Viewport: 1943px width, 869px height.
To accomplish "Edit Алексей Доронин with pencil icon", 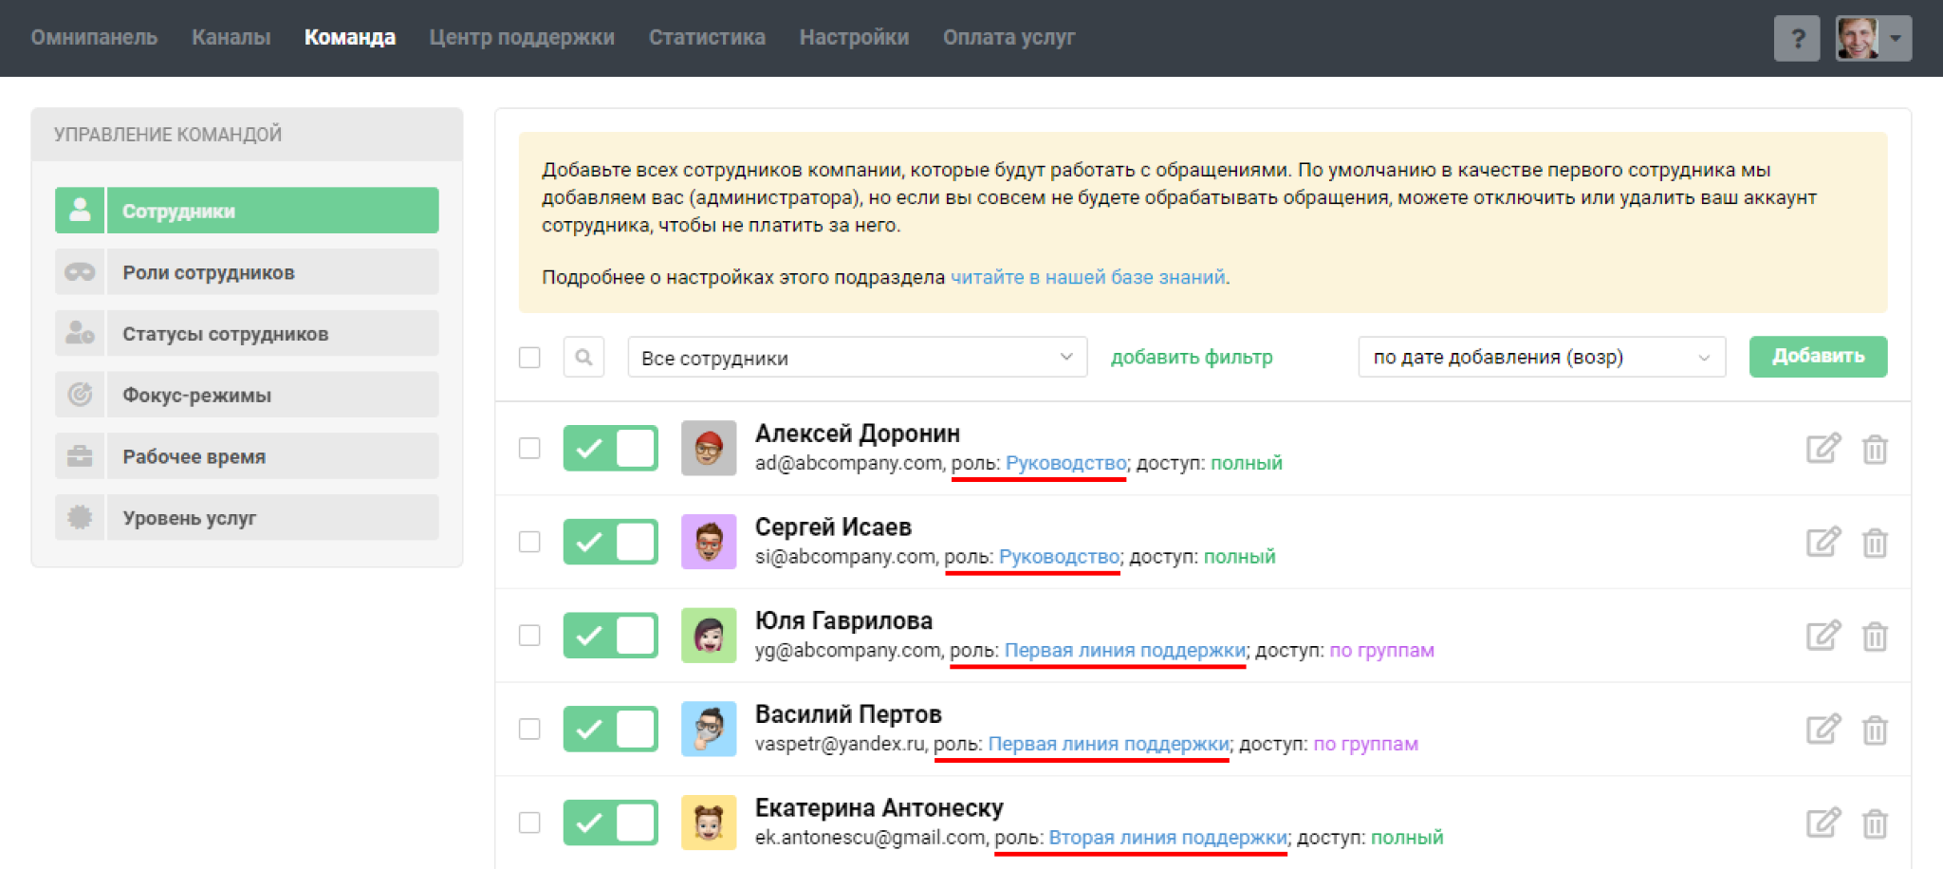I will (1823, 449).
